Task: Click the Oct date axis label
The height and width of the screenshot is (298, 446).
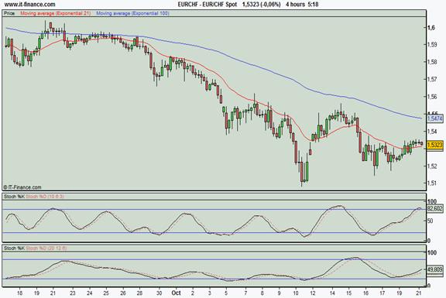Action: click(x=177, y=293)
